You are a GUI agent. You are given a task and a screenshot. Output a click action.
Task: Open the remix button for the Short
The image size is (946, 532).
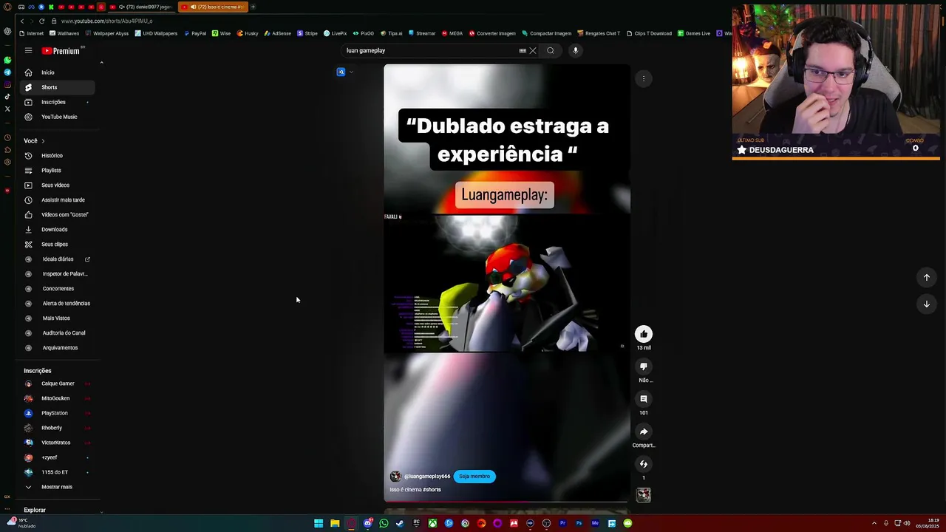(644, 464)
